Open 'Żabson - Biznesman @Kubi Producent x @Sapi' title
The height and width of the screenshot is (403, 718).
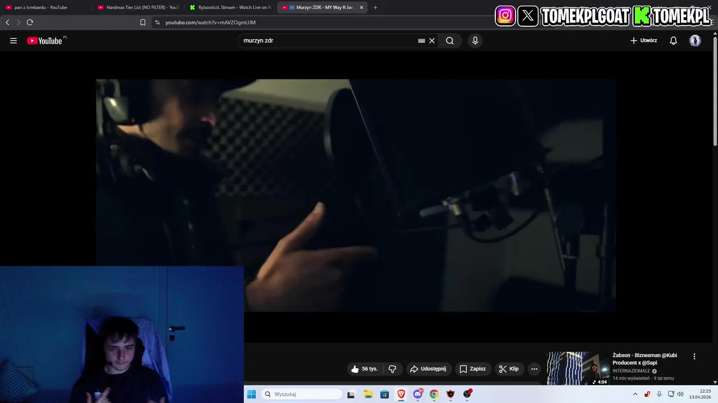[645, 359]
